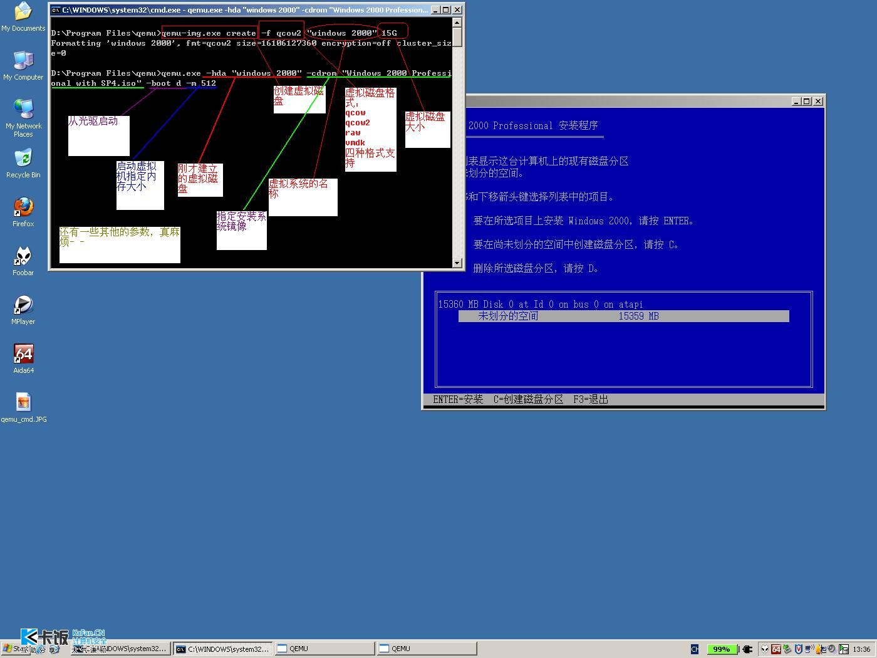The height and width of the screenshot is (658, 877).
Task: Click the '-boot d -m 512' command text
Action: [181, 83]
